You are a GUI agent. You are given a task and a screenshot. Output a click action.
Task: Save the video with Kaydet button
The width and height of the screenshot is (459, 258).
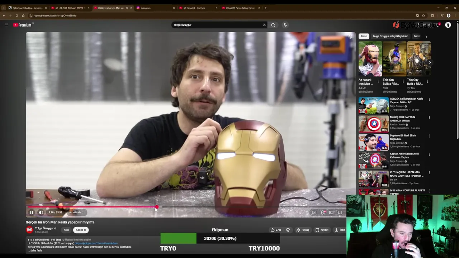[x=322, y=230]
